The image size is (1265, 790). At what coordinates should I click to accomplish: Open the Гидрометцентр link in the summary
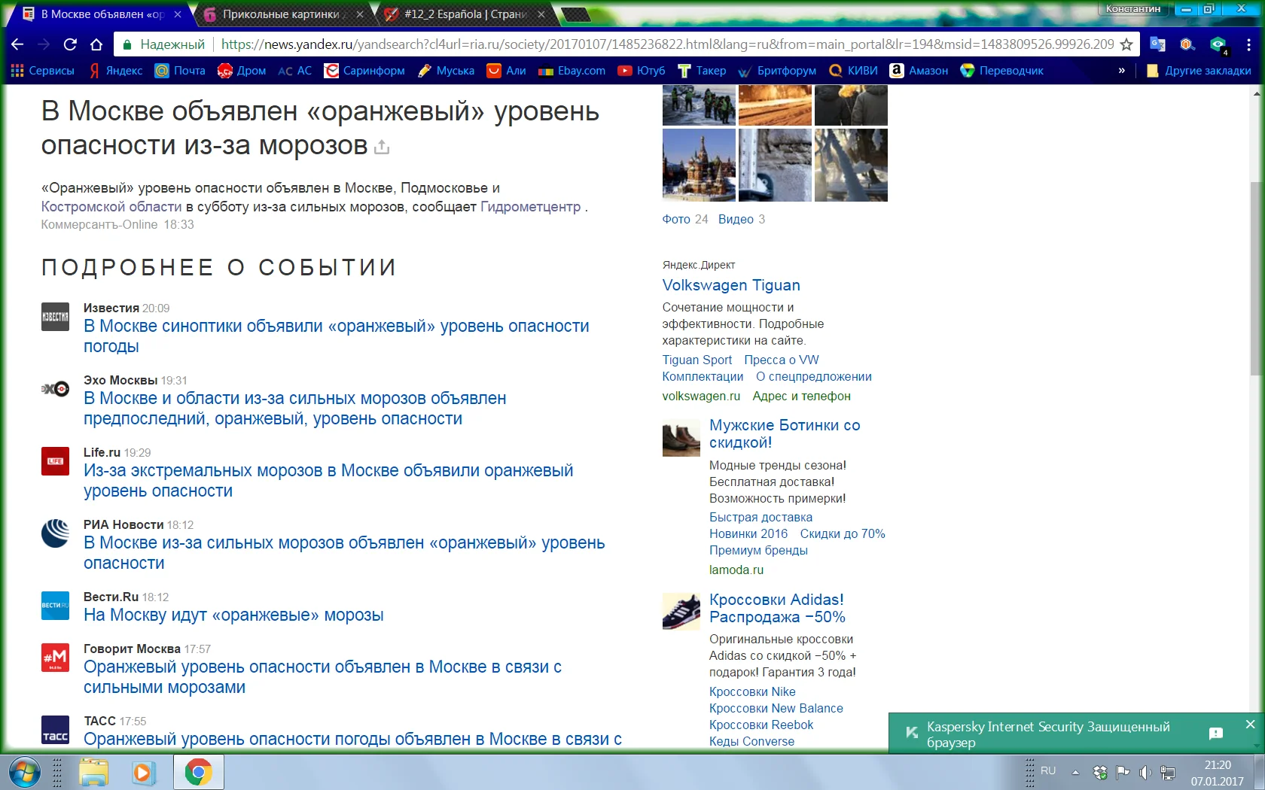[530, 207]
